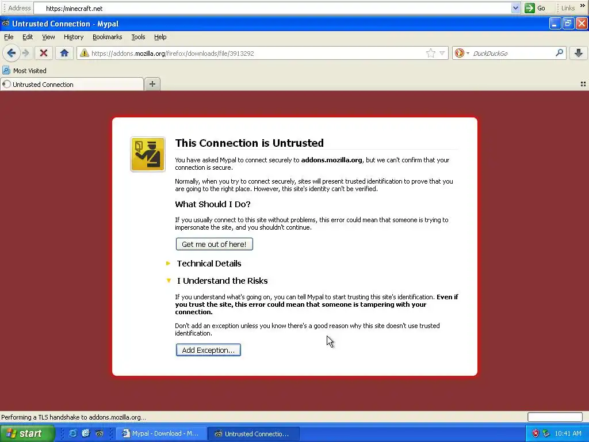This screenshot has width=589, height=442.
Task: Click the network connection tray icon
Action: [x=546, y=433]
